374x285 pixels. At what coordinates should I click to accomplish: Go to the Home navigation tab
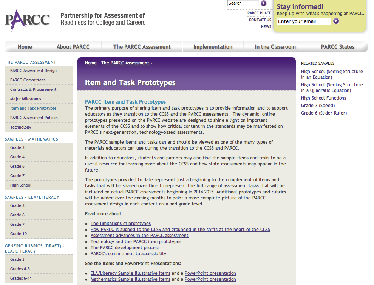point(25,47)
